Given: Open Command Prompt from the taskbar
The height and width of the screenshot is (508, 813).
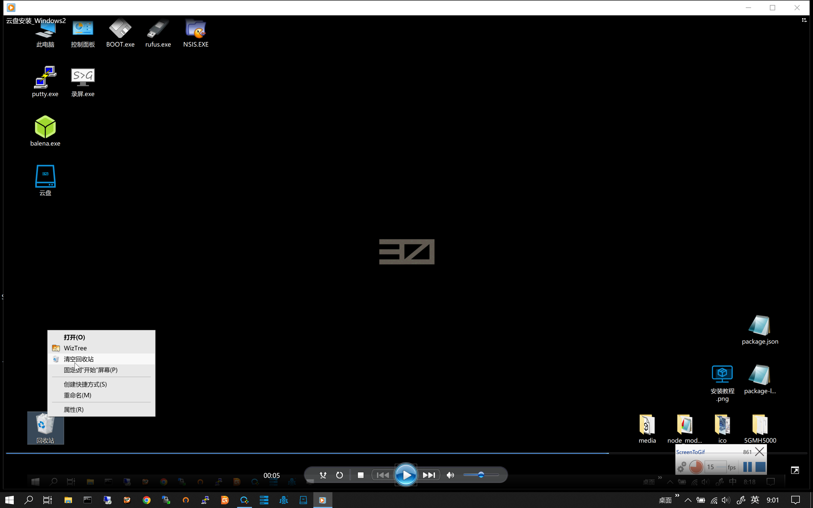Looking at the screenshot, I should [x=88, y=500].
